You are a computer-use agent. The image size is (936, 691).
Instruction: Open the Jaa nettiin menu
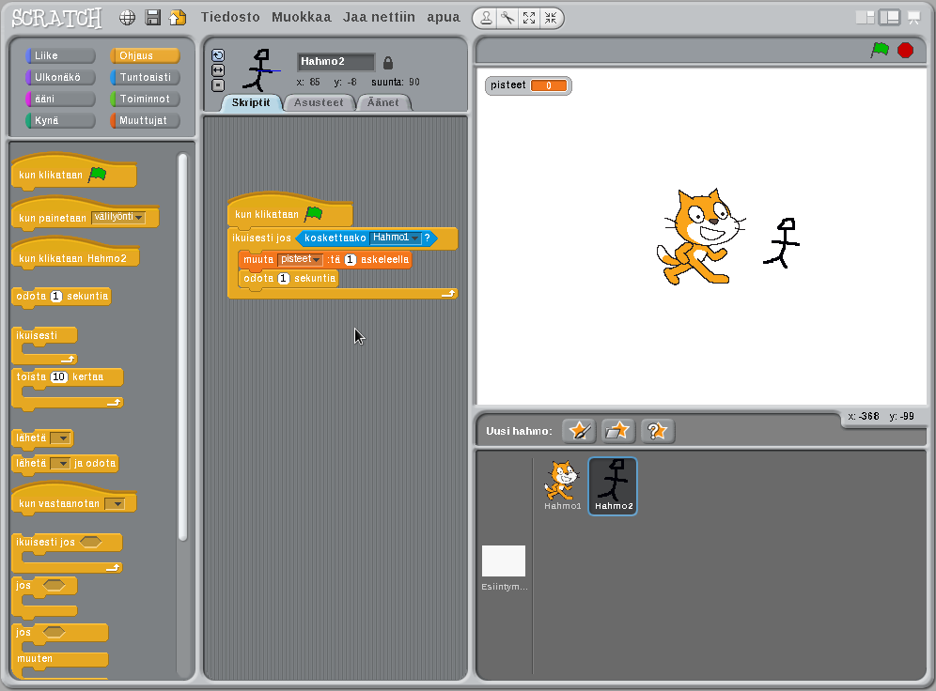tap(379, 17)
